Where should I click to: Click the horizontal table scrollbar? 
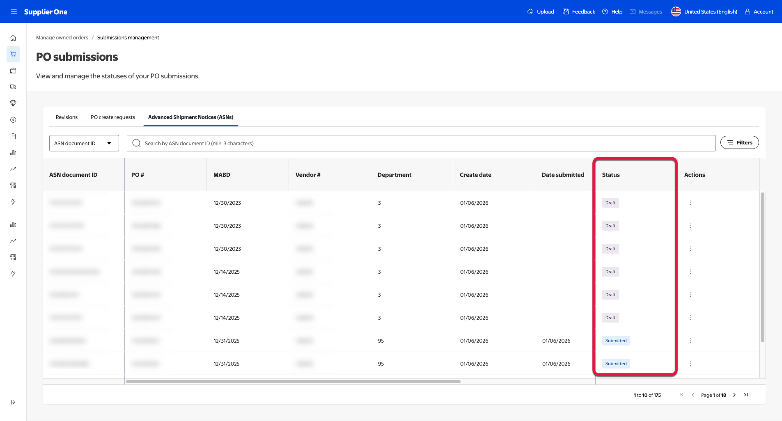point(293,382)
